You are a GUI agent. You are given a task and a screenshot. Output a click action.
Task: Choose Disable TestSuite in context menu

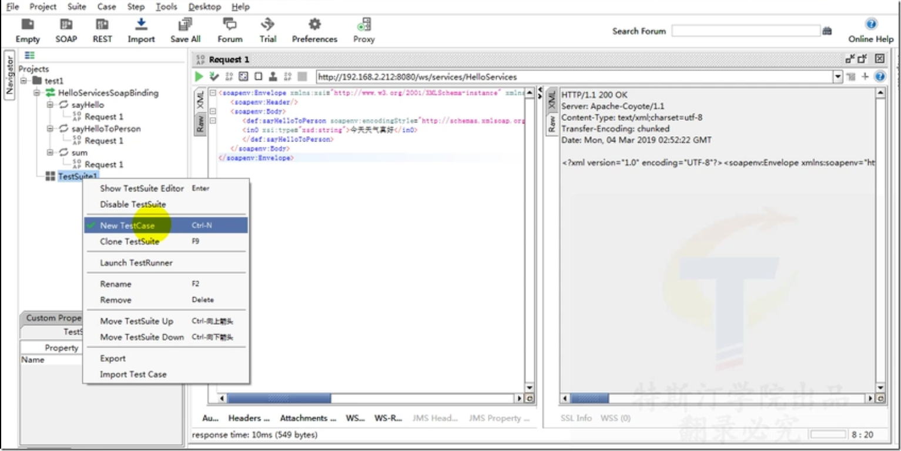[166, 204]
